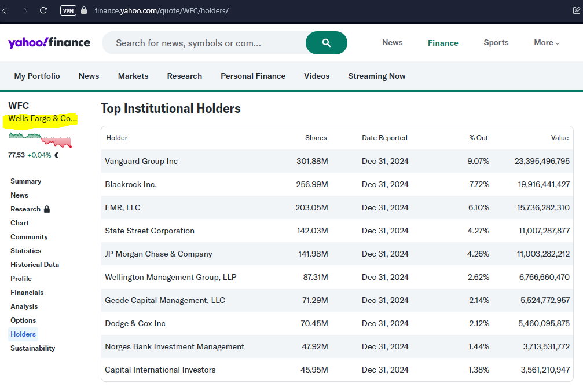The width and height of the screenshot is (583, 387).
Task: Click the 7.72% out value
Action: point(479,185)
